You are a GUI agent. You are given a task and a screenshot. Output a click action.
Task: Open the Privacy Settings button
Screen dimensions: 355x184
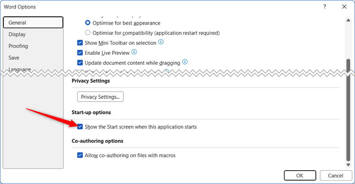click(x=100, y=97)
